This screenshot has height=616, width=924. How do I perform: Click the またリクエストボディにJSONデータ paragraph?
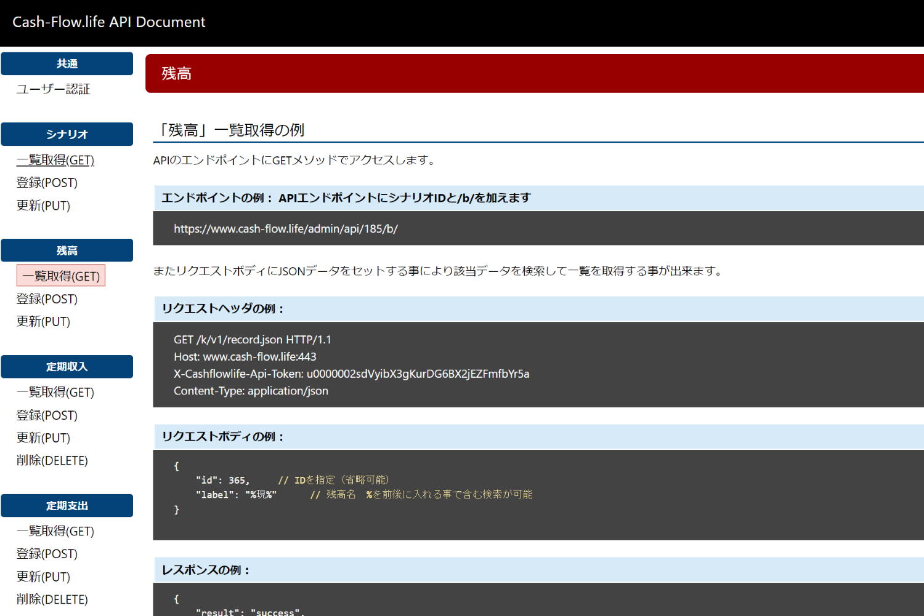point(439,271)
